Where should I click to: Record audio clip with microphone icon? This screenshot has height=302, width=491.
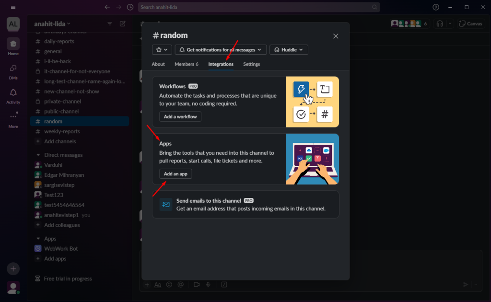coord(208,284)
